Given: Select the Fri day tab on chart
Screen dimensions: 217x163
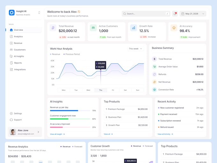Looking at the screenshot, I should [113, 90].
